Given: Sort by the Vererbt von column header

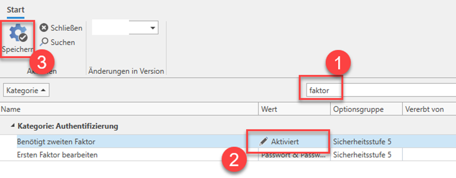Looking at the screenshot, I should [x=429, y=109].
